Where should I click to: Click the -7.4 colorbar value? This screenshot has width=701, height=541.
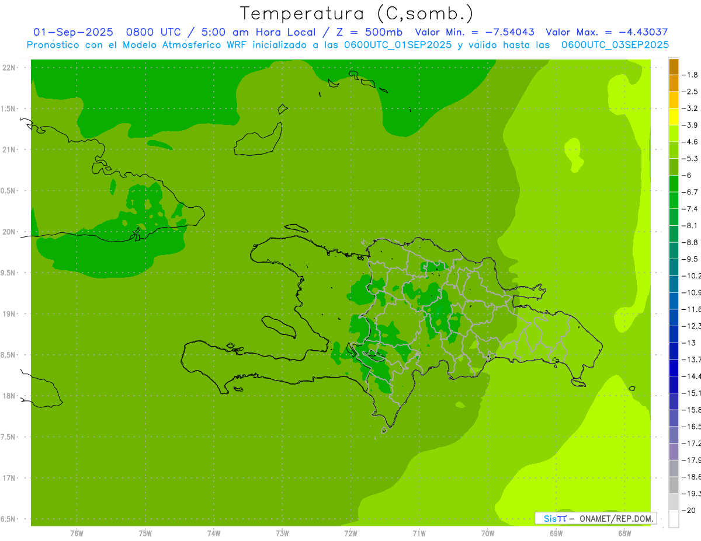690,209
